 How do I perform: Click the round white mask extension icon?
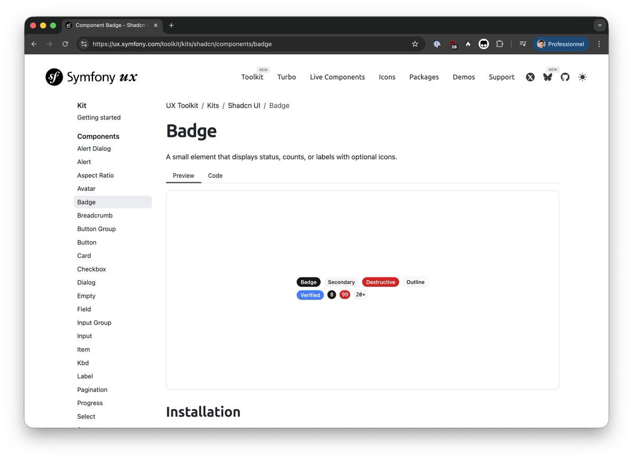pyautogui.click(x=484, y=44)
